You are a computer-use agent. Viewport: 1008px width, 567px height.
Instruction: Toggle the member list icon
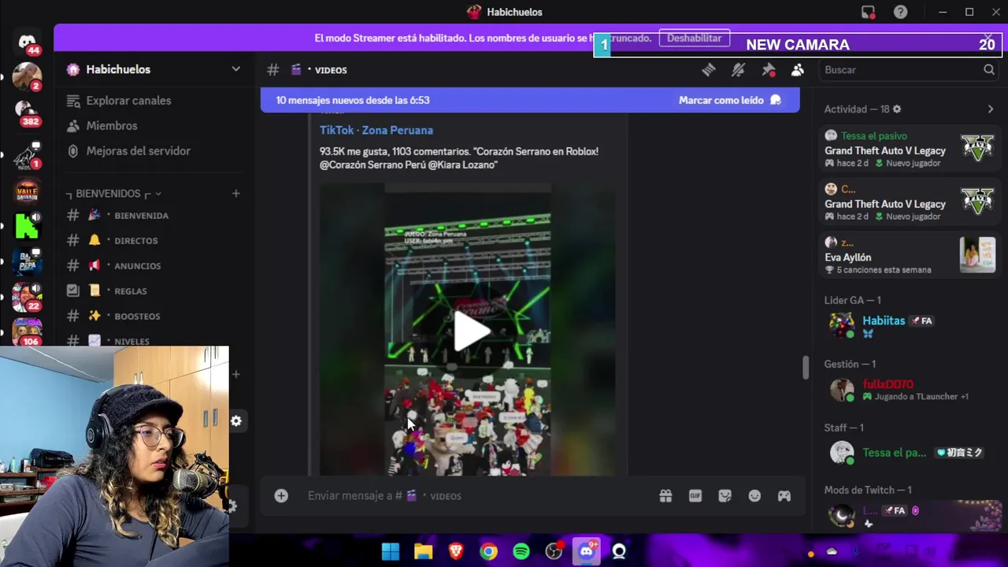pos(798,70)
